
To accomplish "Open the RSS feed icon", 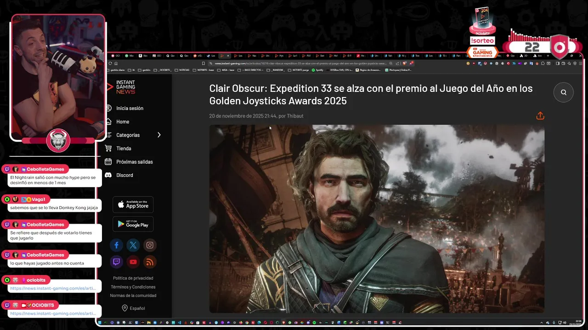I will click(x=150, y=262).
